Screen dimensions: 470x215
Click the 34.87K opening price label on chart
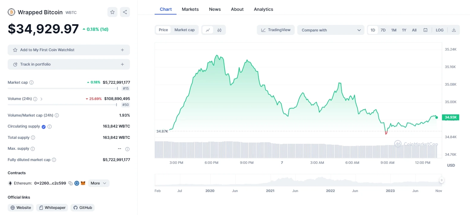(162, 131)
